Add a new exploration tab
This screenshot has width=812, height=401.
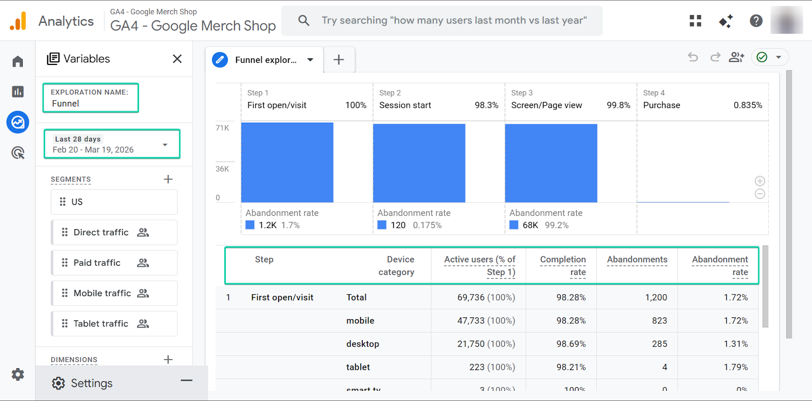click(339, 60)
